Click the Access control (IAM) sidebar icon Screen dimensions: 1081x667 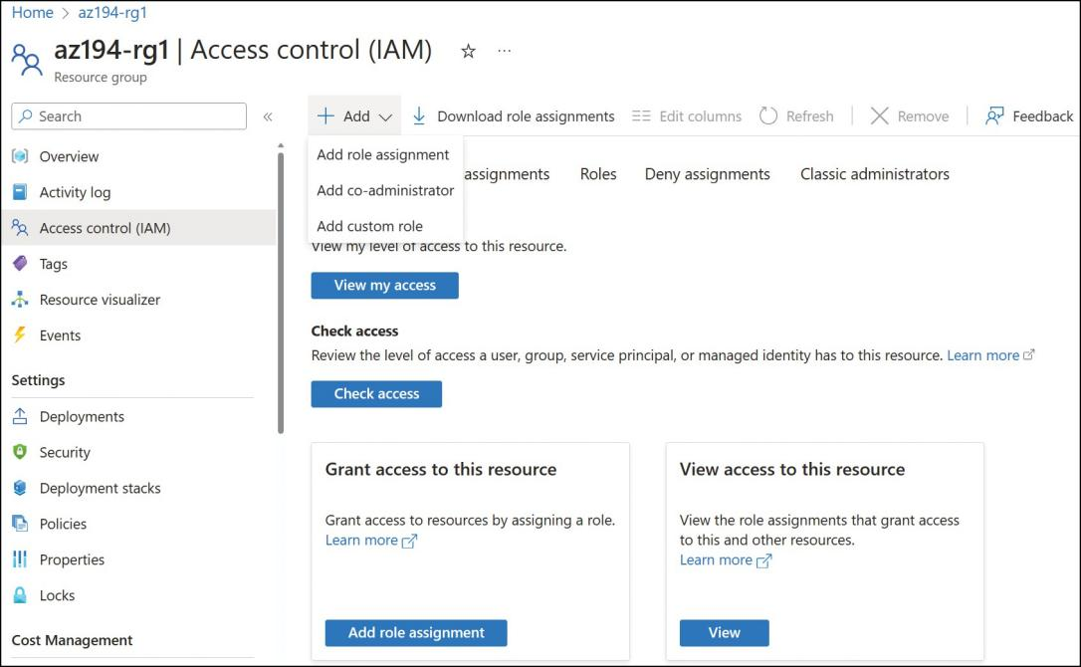tap(20, 228)
